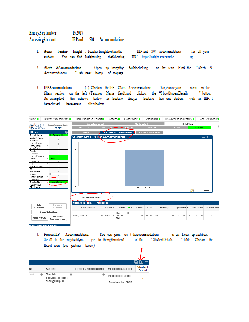This screenshot has height=322, width=249.
Task: Pick the 2012-2013 school year
Action: (83, 128)
